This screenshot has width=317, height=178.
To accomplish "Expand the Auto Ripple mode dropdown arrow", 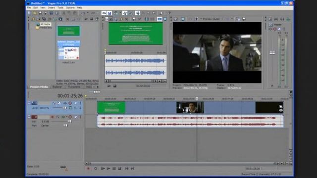I will 120,13.
